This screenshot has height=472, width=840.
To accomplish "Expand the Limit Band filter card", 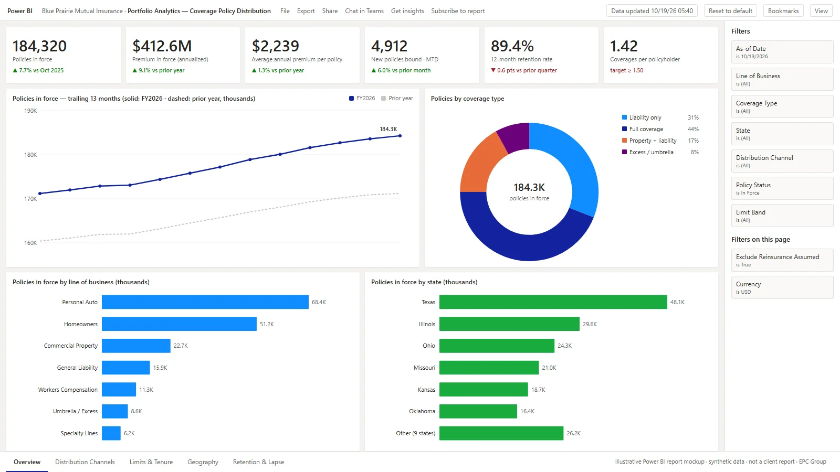I will (x=782, y=216).
